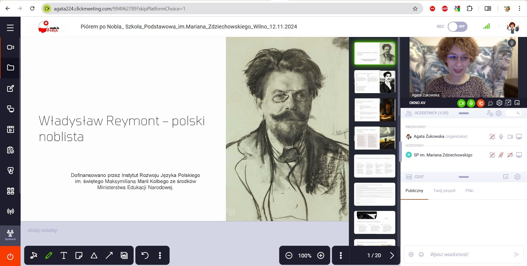Zoom out the slide with minus button
Image resolution: width=527 pixels, height=266 pixels.
pyautogui.click(x=289, y=255)
